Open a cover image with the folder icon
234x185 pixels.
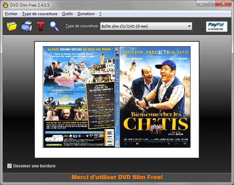[x=12, y=26]
